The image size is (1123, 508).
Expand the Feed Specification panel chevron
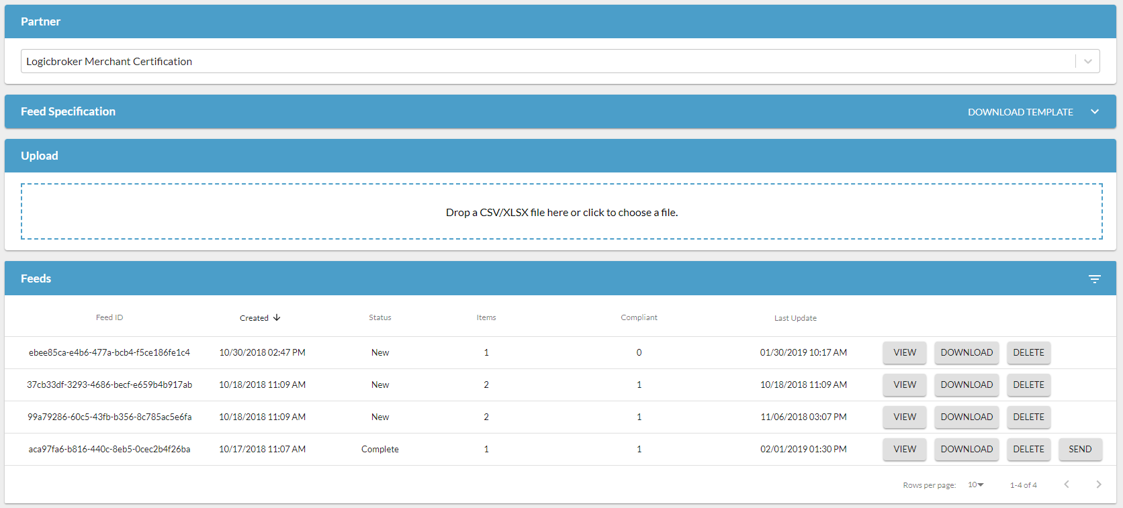point(1095,112)
